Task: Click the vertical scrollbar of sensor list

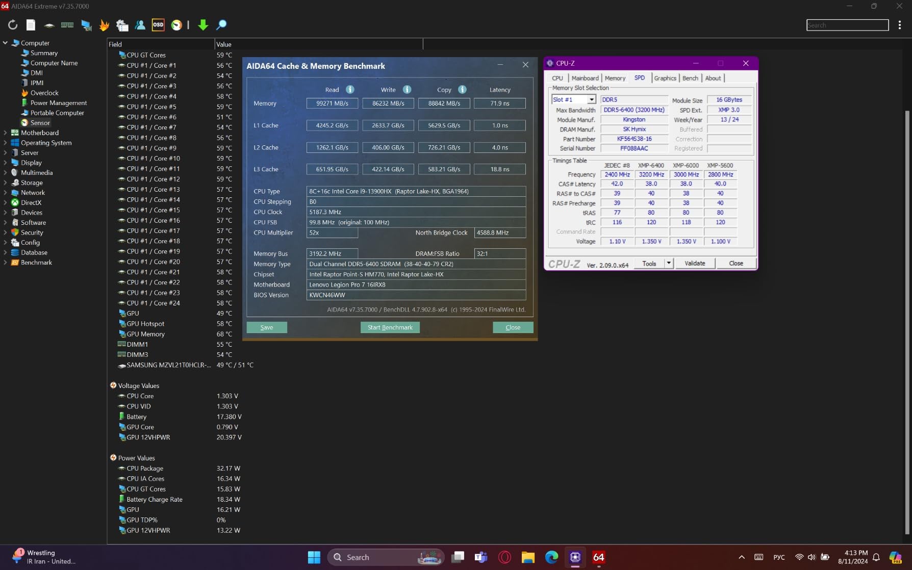Action: pos(907,322)
